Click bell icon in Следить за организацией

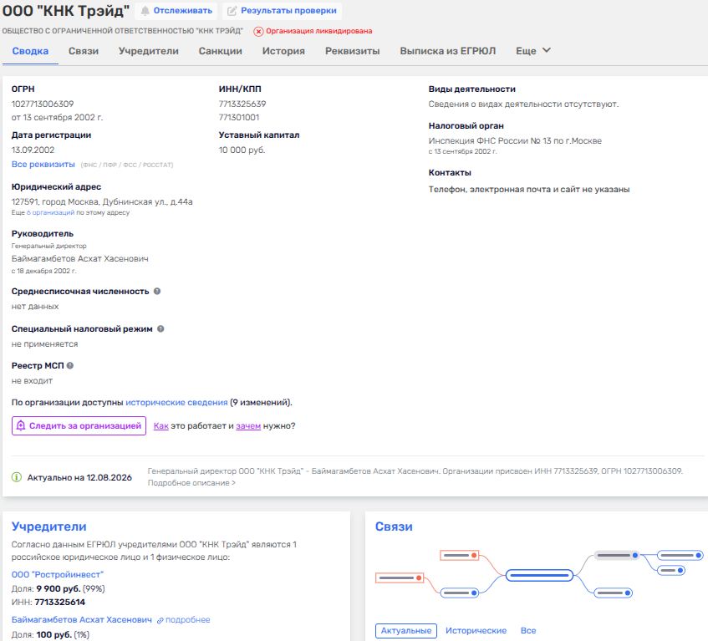[21, 425]
